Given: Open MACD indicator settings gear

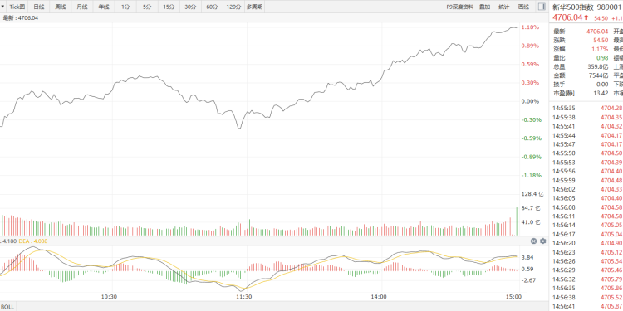Looking at the screenshot, I should click(x=542, y=241).
